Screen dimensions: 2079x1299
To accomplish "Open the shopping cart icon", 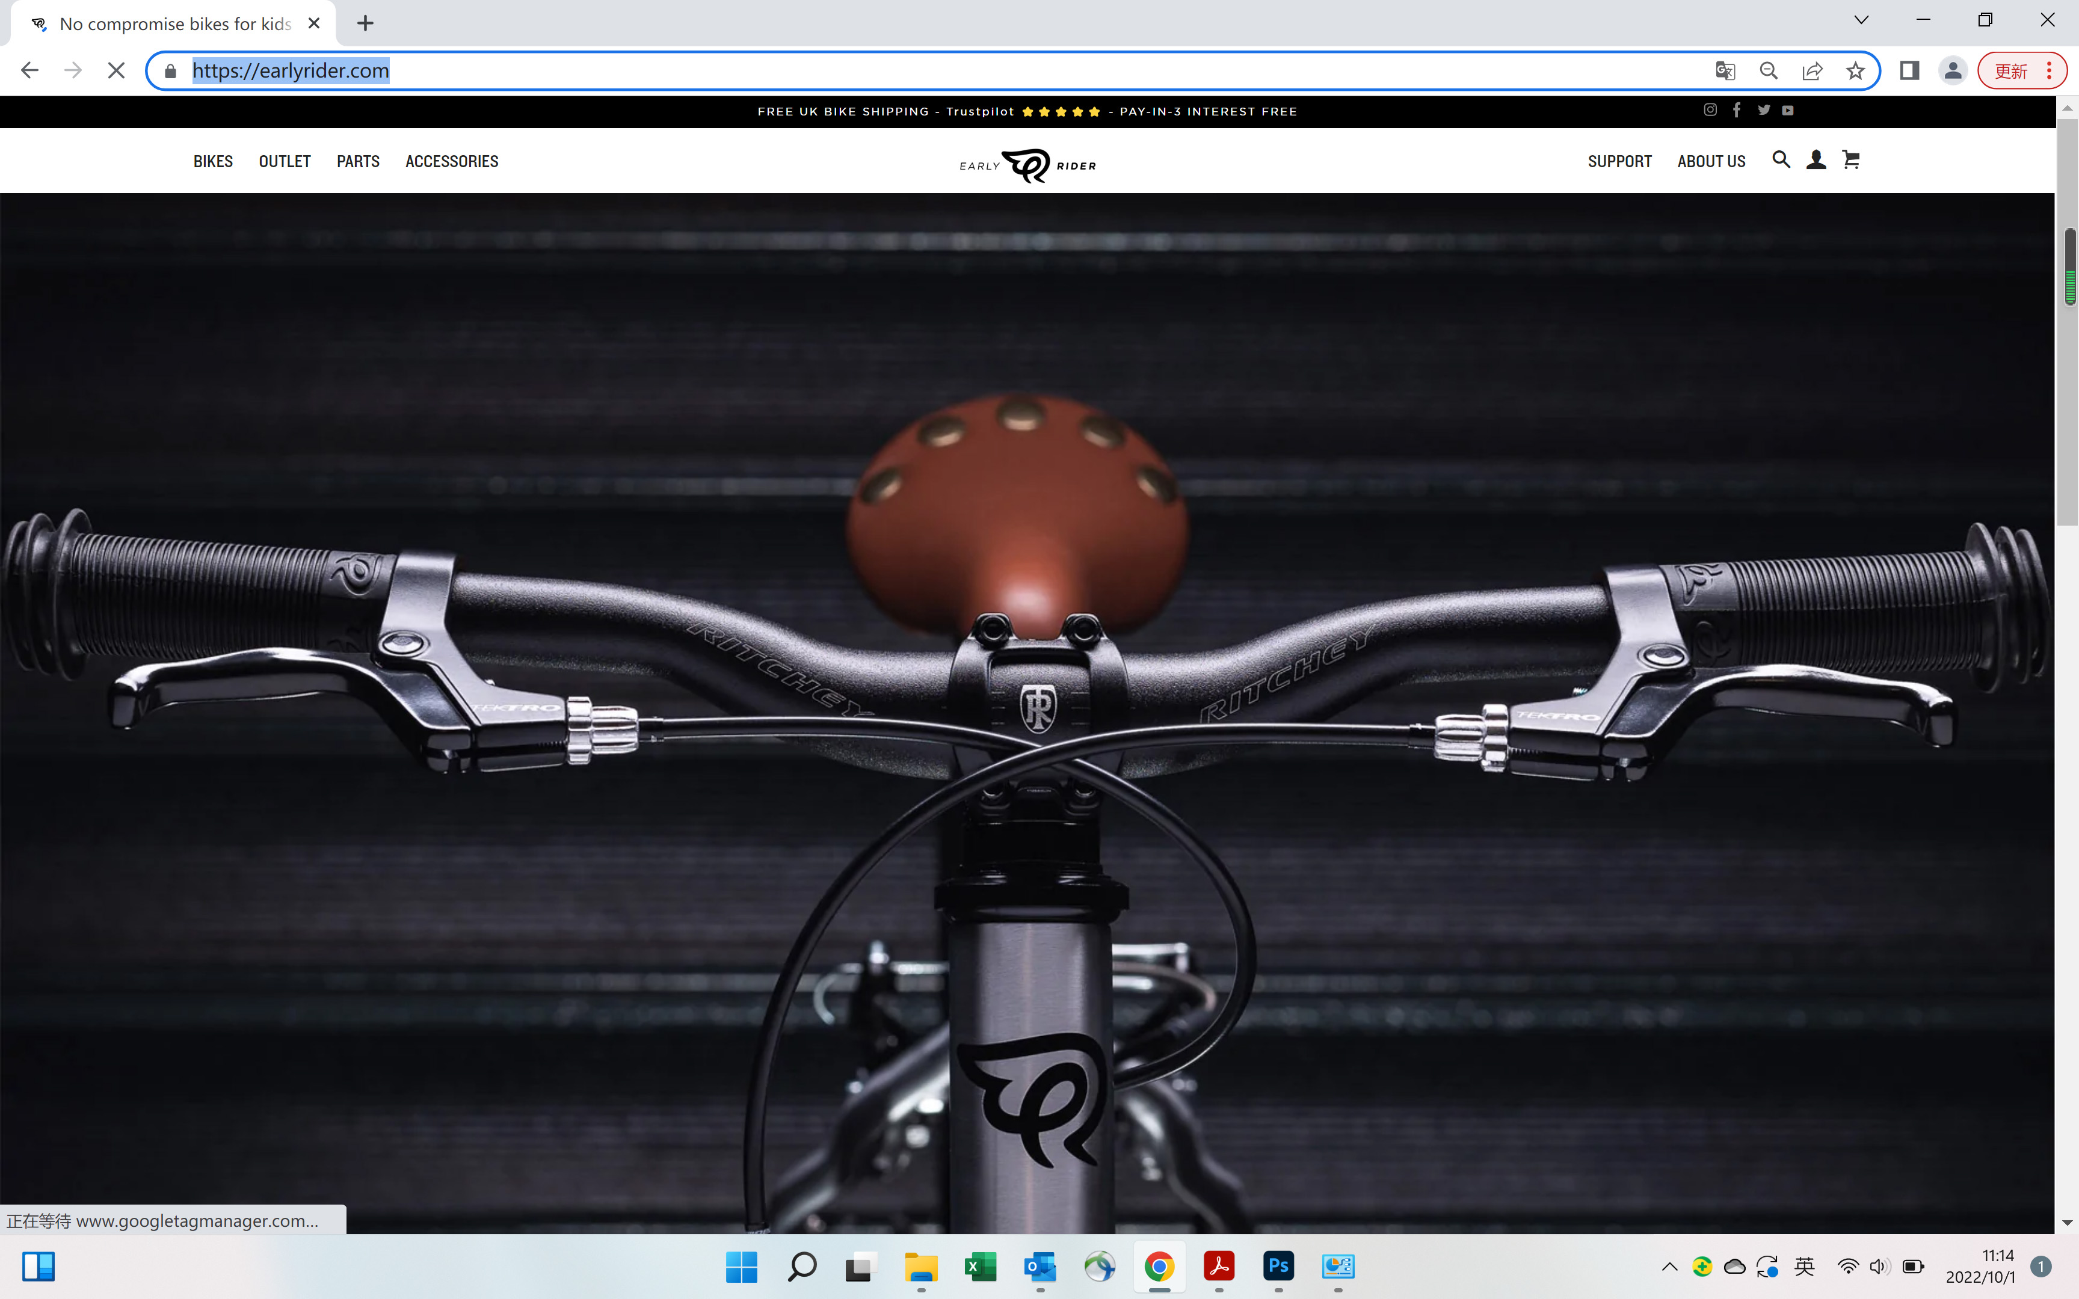I will click(x=1850, y=160).
